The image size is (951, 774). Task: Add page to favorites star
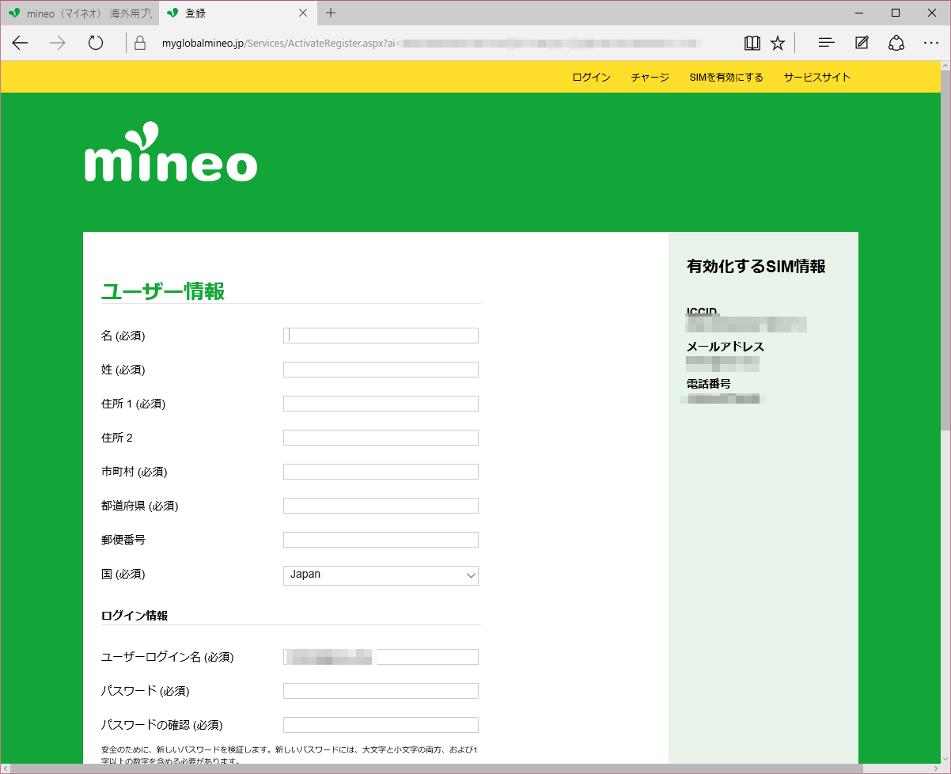click(x=778, y=43)
